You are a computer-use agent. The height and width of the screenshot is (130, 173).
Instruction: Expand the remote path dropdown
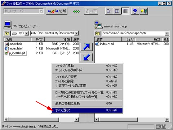click(167, 33)
